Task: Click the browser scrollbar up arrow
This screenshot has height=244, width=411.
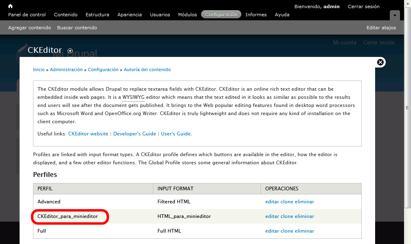Action: pyautogui.click(x=408, y=3)
